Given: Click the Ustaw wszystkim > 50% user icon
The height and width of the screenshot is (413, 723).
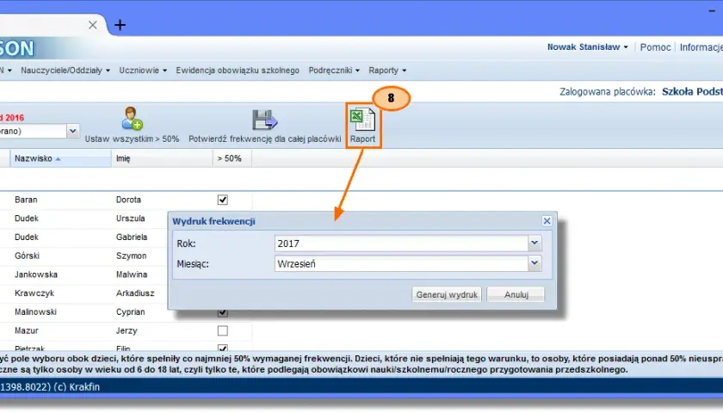Looking at the screenshot, I should 132,119.
